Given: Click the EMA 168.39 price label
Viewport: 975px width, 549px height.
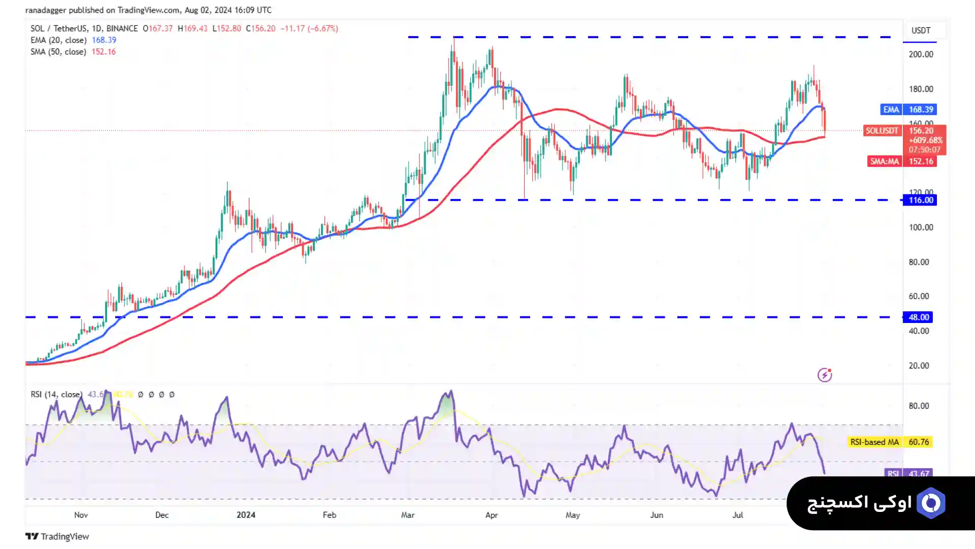Looking at the screenshot, I should coord(908,109).
